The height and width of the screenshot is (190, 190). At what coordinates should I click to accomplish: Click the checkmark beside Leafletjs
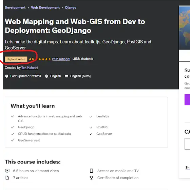[91, 116]
